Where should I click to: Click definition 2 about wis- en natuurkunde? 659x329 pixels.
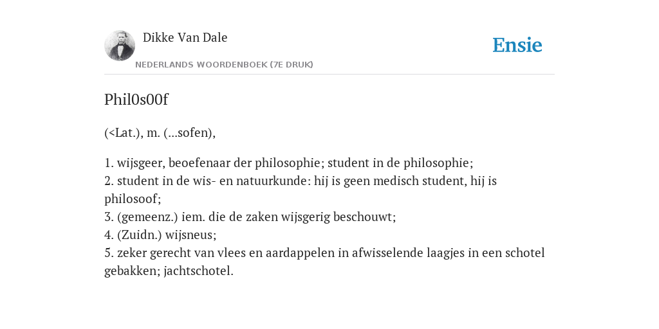[x=301, y=190]
